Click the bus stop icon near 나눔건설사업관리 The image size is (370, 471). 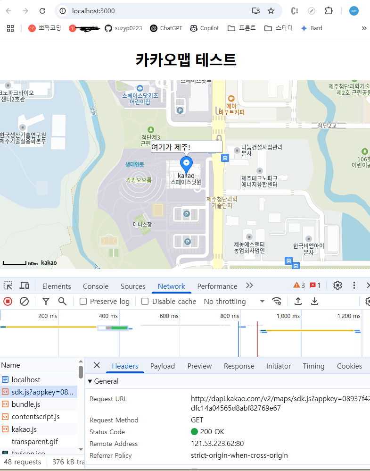225,158
